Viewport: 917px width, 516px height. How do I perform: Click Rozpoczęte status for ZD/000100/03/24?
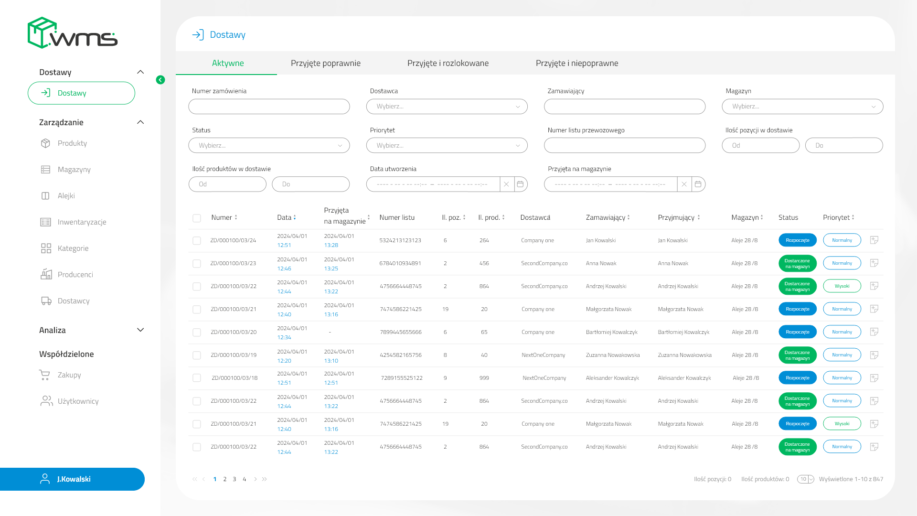click(x=798, y=240)
